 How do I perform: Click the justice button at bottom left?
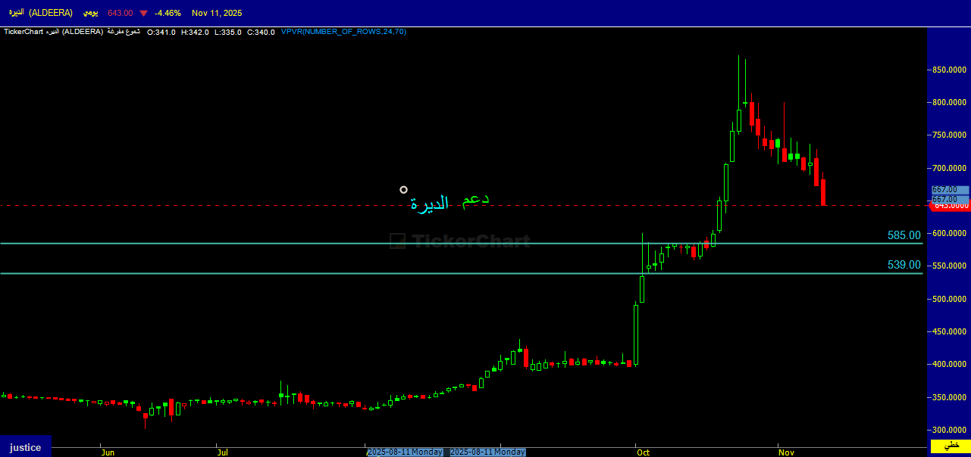[25, 447]
